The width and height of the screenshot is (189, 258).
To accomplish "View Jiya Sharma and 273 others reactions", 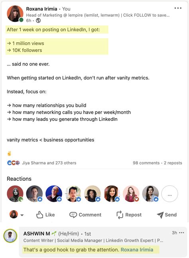I will (49, 163).
